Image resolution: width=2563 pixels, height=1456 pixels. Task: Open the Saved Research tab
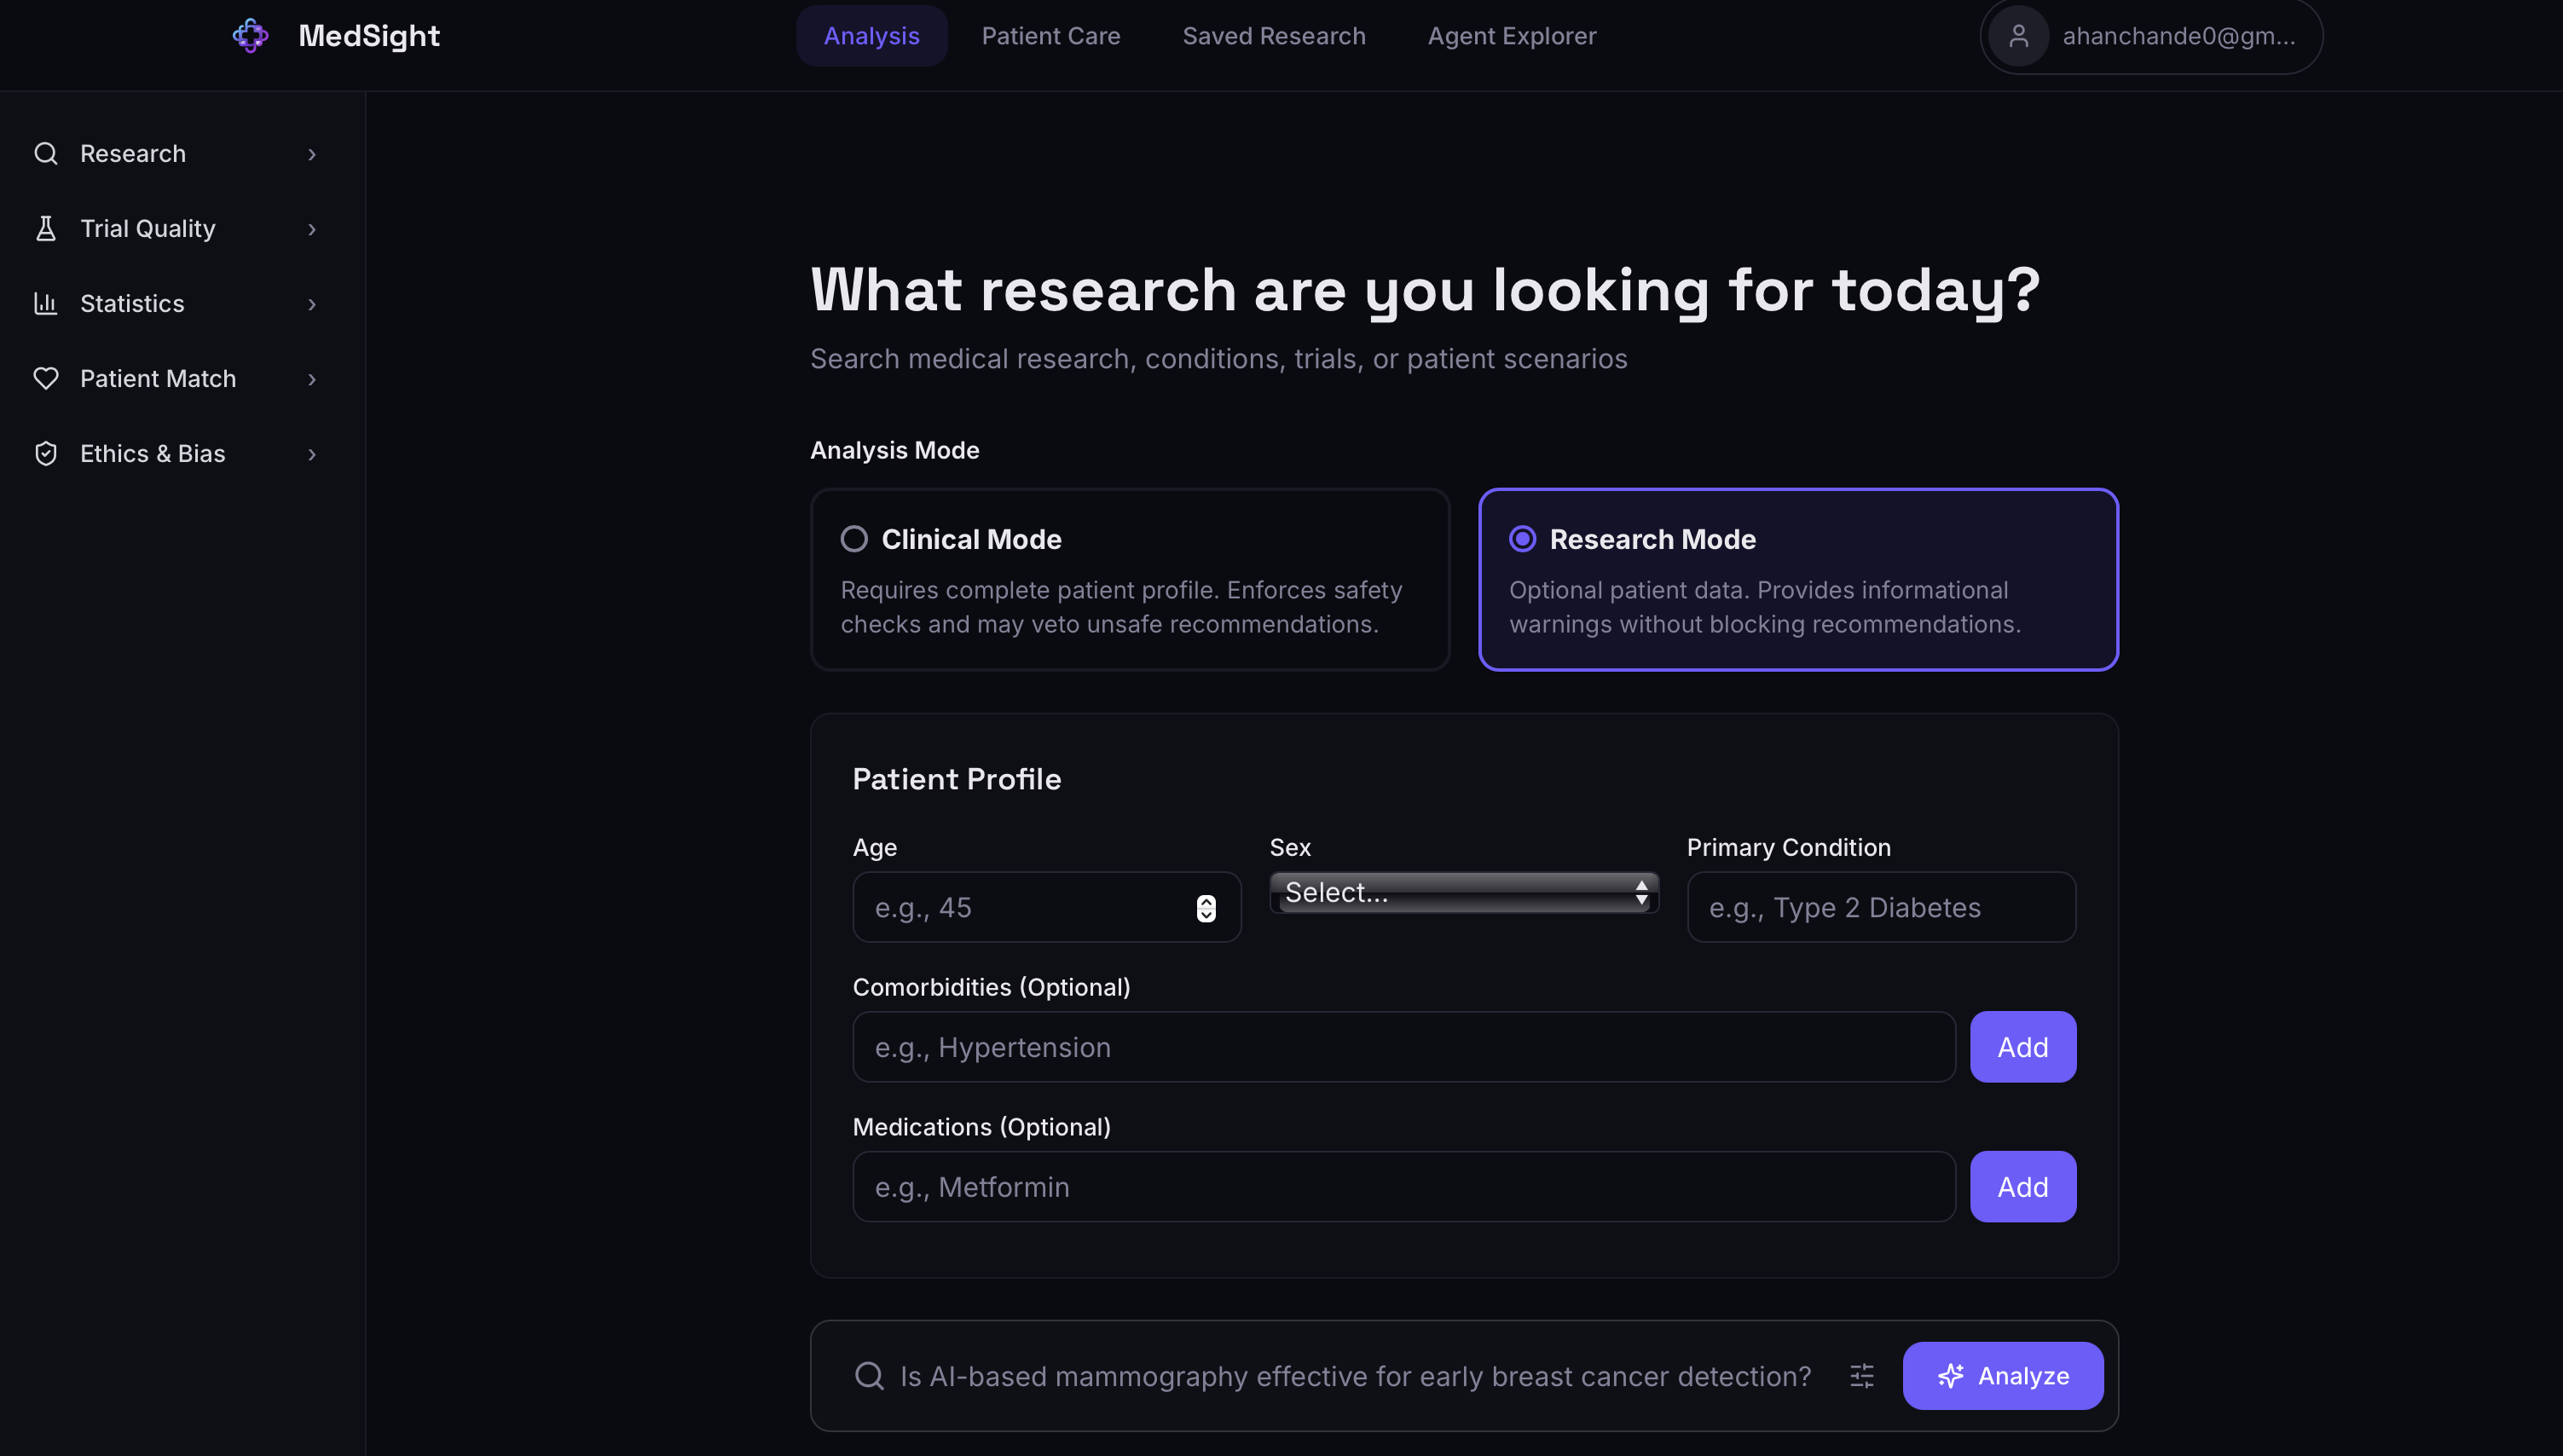point(1273,36)
